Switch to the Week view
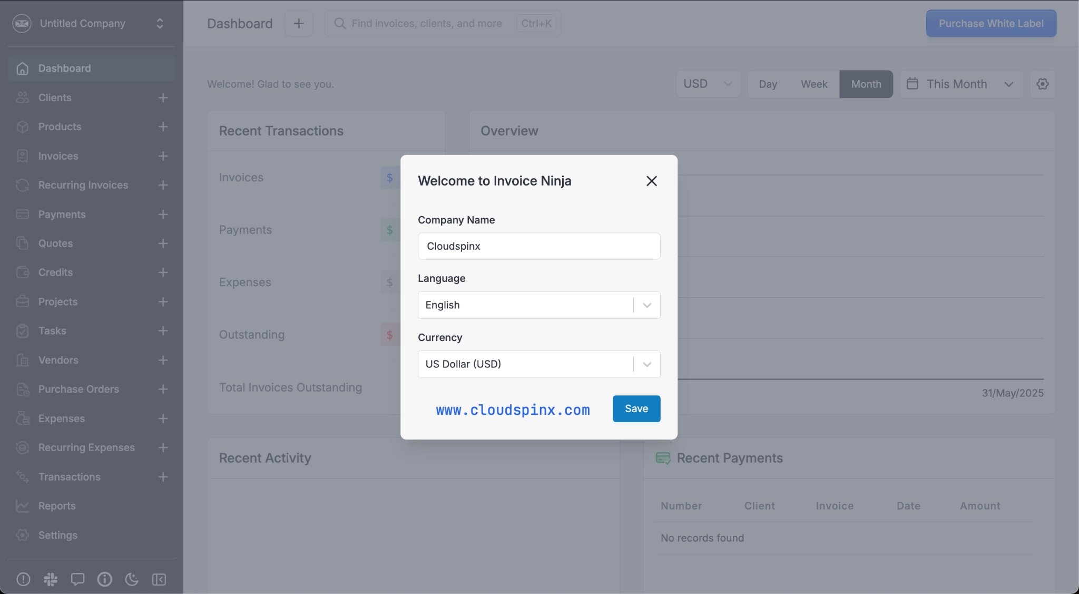 [813, 84]
